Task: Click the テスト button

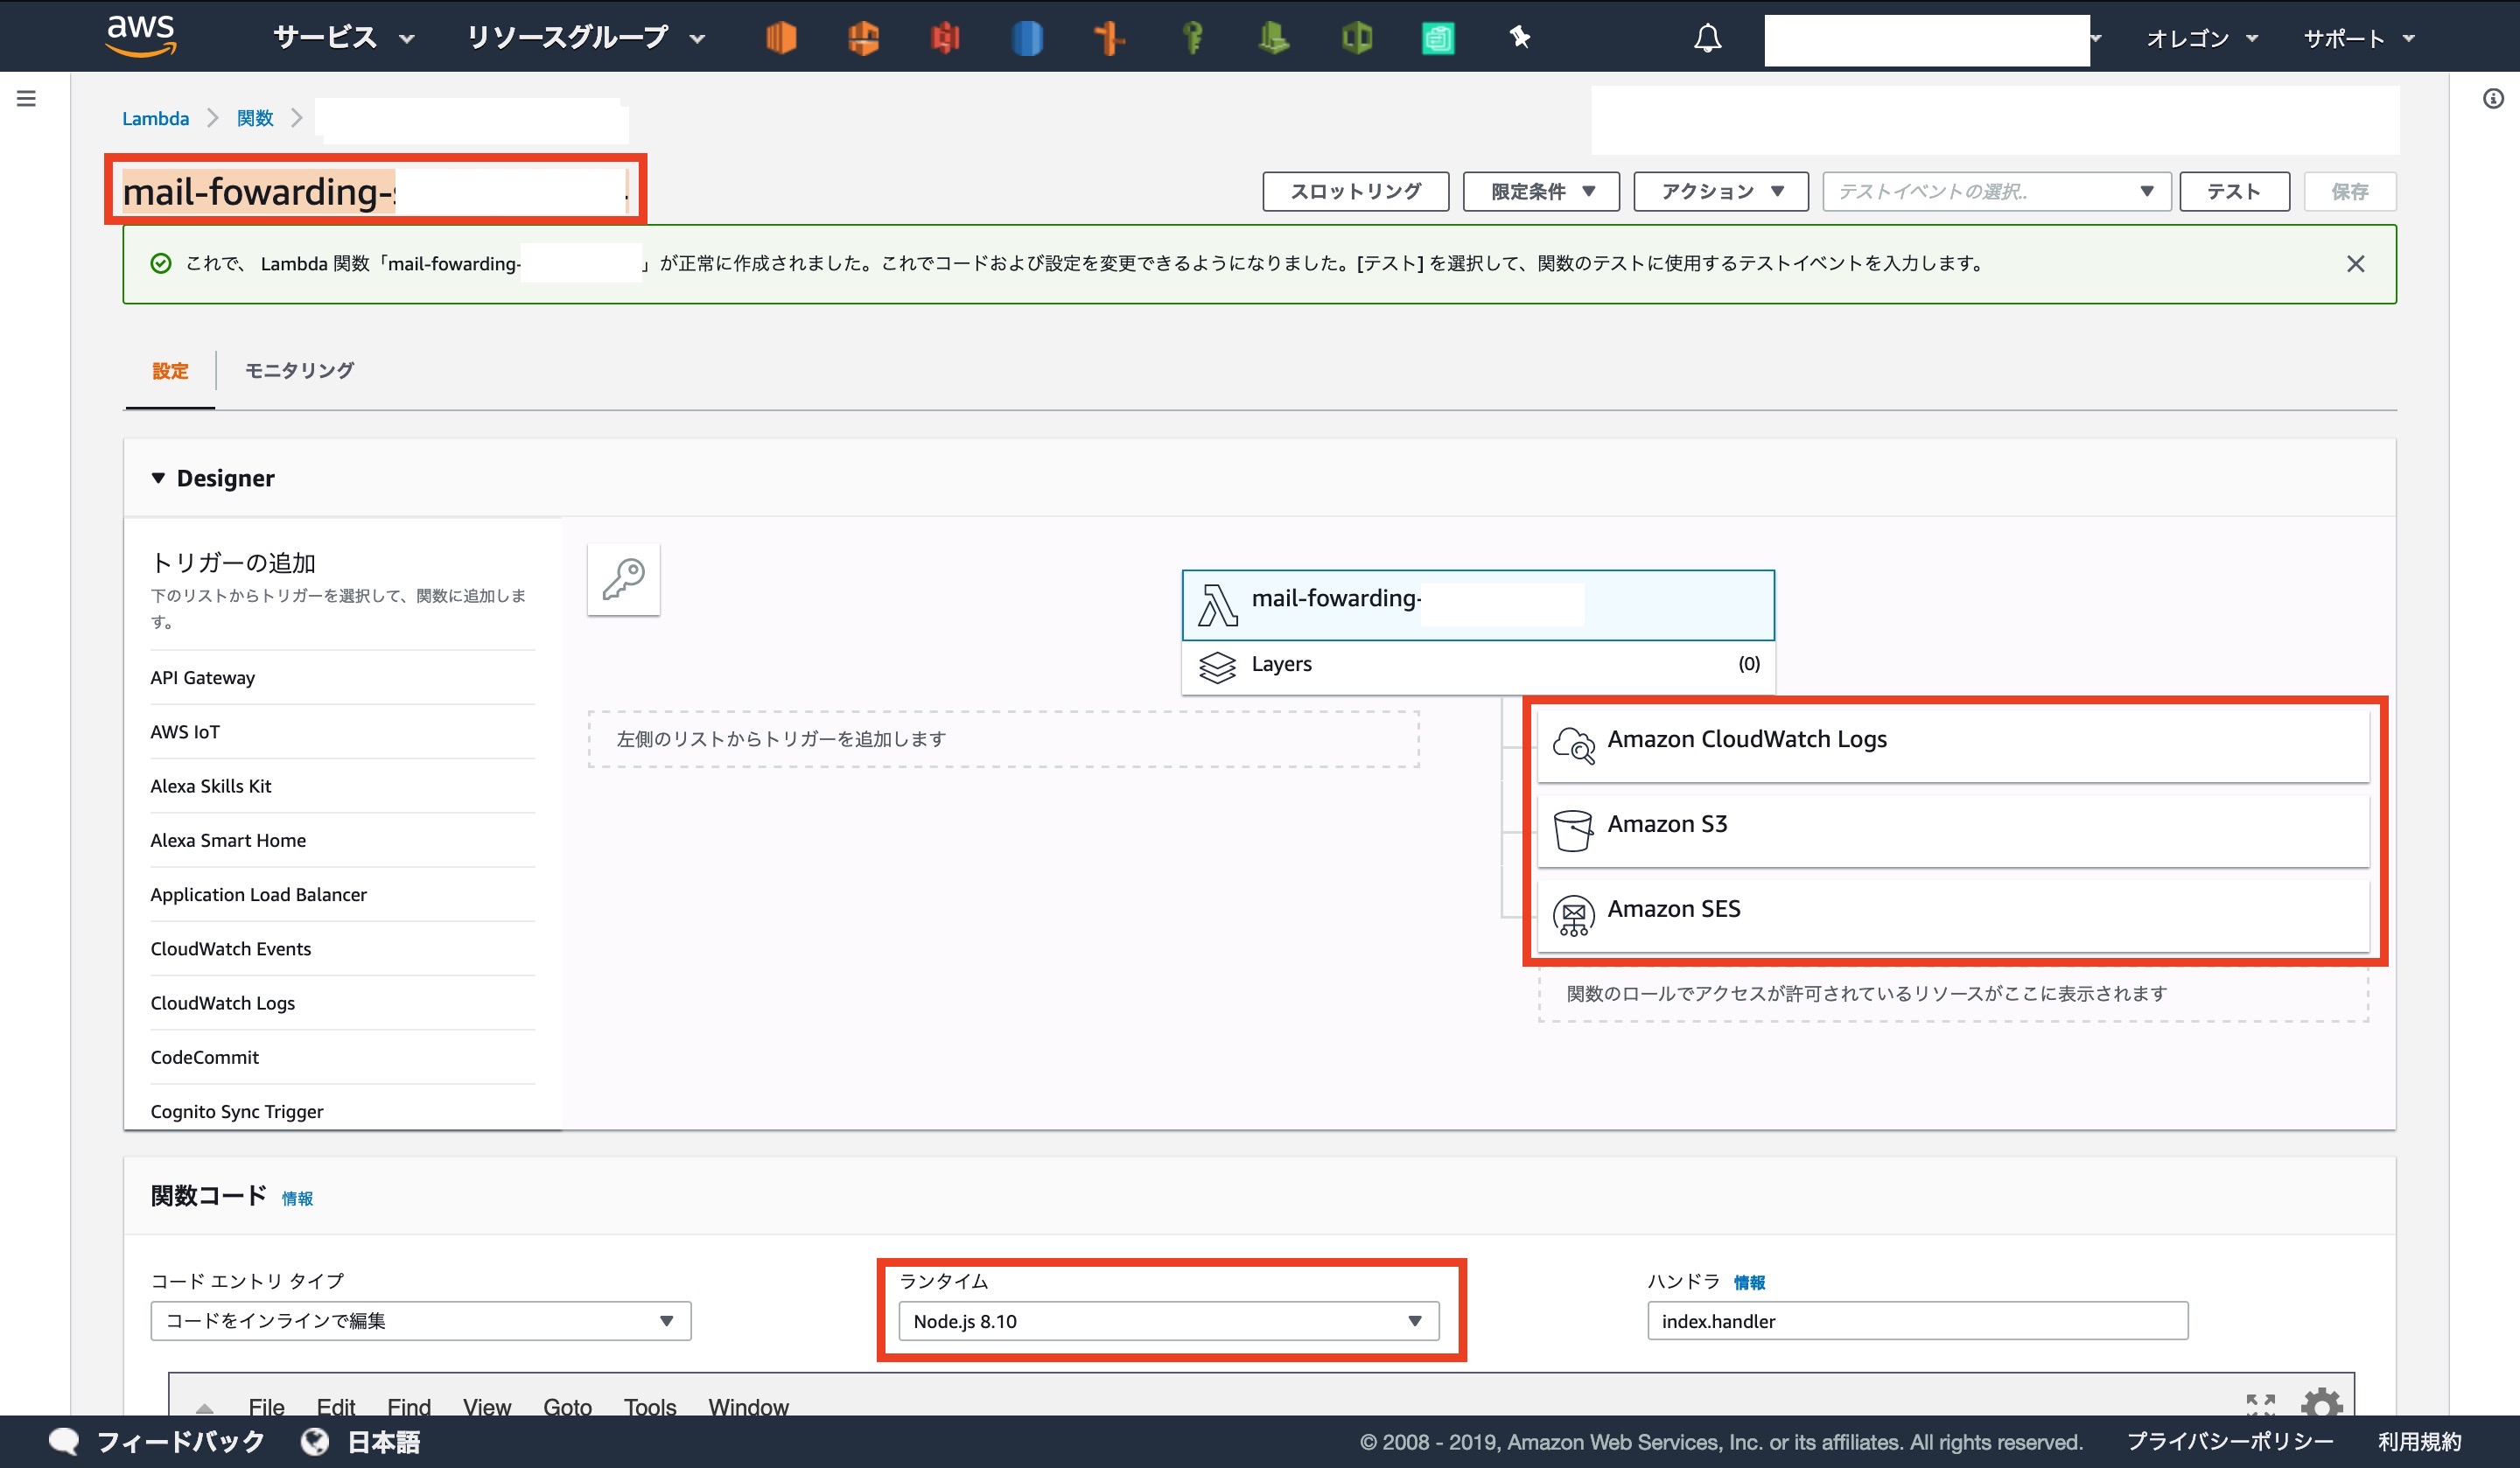Action: (x=2233, y=191)
